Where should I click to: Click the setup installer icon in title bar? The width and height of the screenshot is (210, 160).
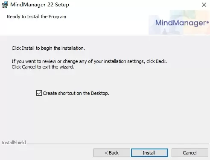pos(5,5)
